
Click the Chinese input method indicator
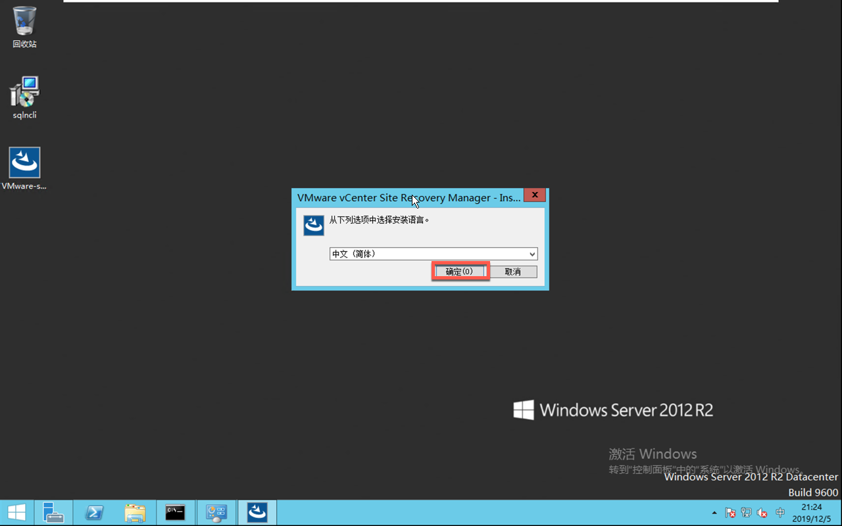(x=780, y=513)
